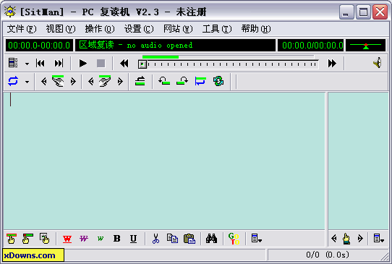Click the GoTo icon
Viewport: 392px width, 264px height.
[234, 239]
